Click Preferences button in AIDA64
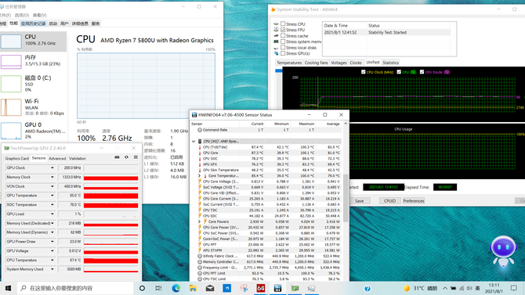Screen dimensions: 525x295 414,200
